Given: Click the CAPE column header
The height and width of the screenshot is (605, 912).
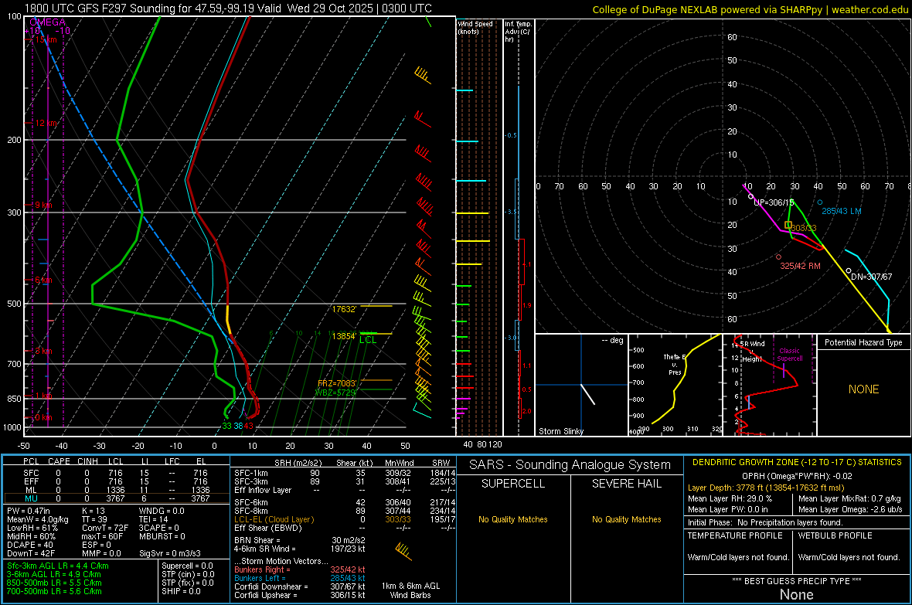Looking at the screenshot, I should [x=59, y=461].
